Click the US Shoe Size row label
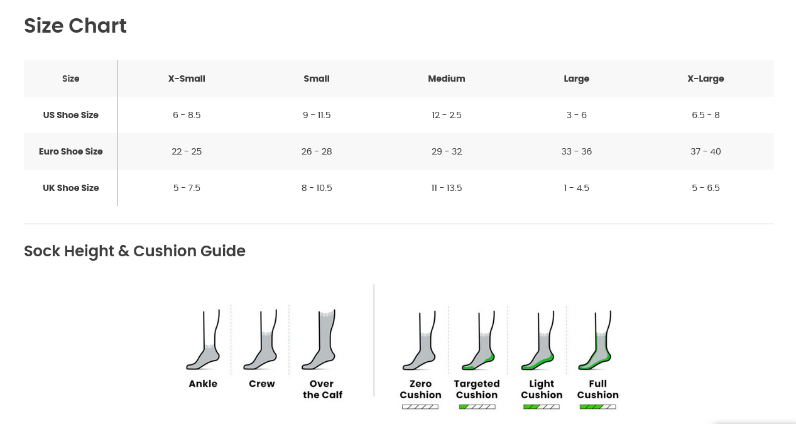Image resolution: width=796 pixels, height=424 pixels. [x=71, y=115]
